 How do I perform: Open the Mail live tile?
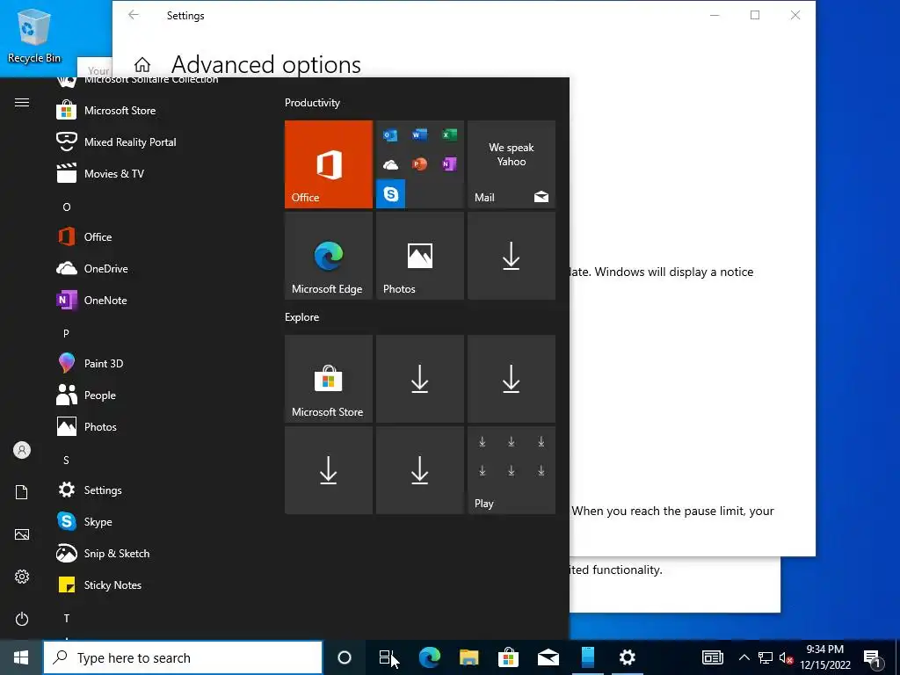point(512,164)
